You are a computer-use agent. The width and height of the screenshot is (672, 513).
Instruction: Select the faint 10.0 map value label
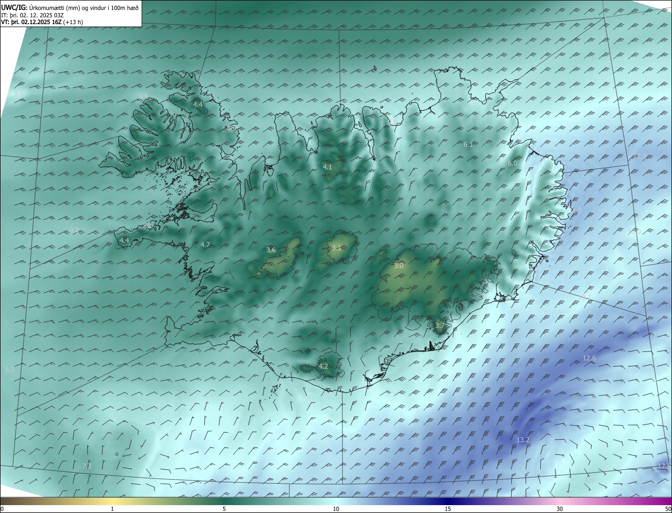(635, 231)
